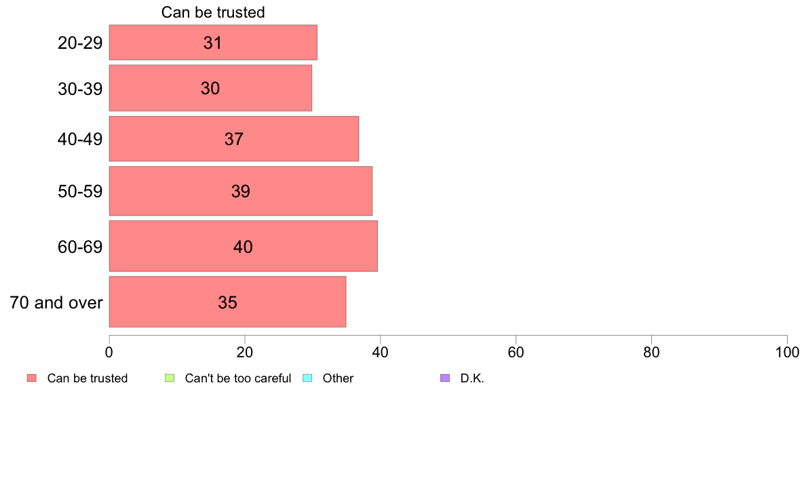
Task: Click the purple D.K. legend swatch
Action: pyautogui.click(x=445, y=378)
